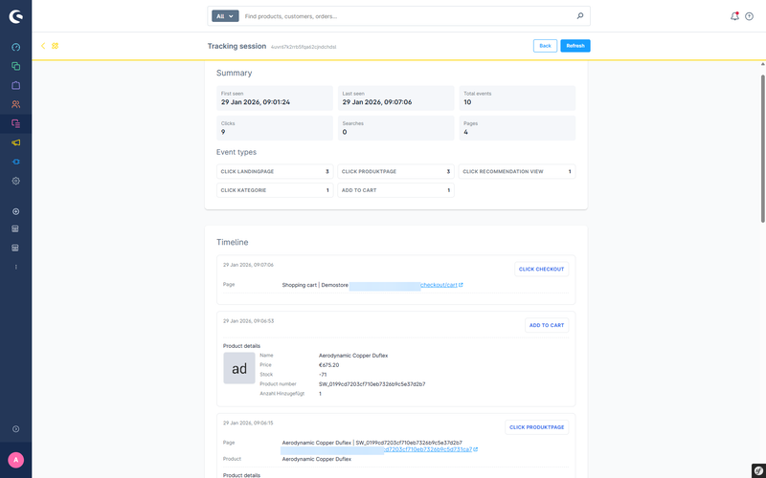This screenshot has height=478, width=766.
Task: Expand the All search filter dropdown
Action: click(225, 16)
